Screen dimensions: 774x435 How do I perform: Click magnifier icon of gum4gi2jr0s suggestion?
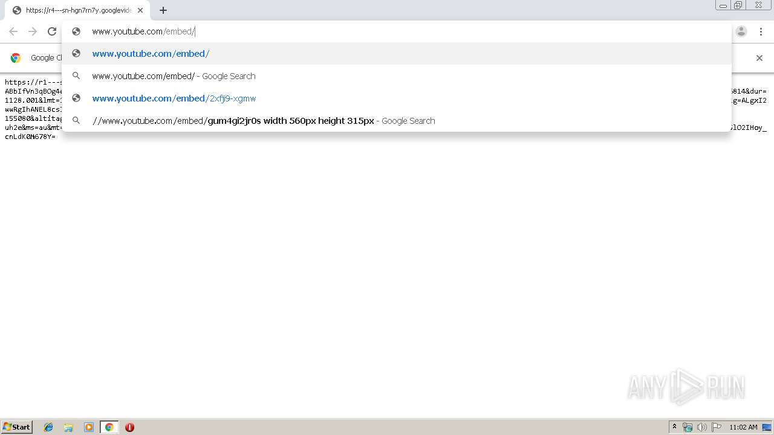(x=76, y=121)
